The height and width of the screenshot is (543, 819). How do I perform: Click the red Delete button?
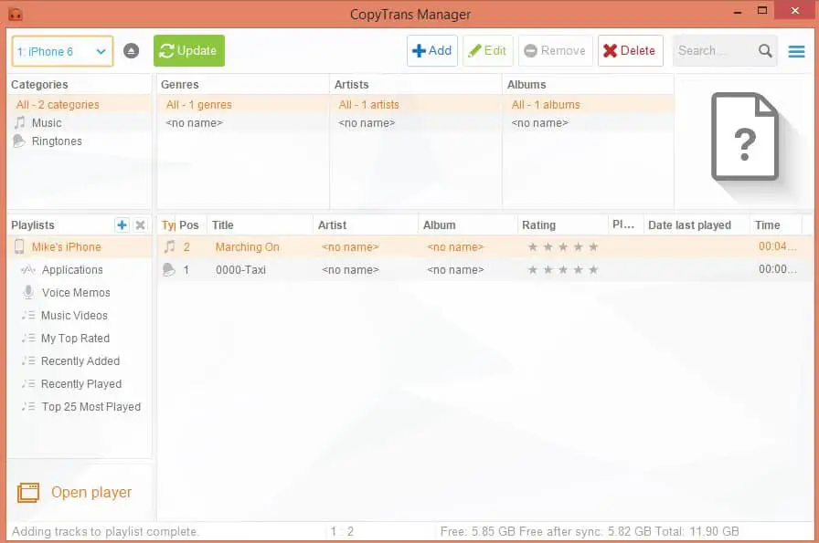click(631, 50)
